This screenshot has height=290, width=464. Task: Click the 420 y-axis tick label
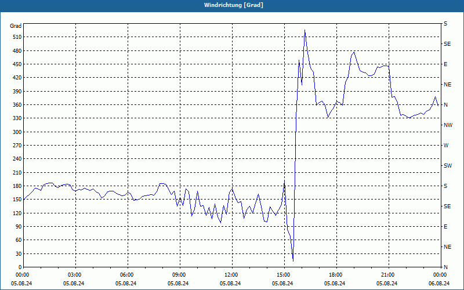[17, 78]
